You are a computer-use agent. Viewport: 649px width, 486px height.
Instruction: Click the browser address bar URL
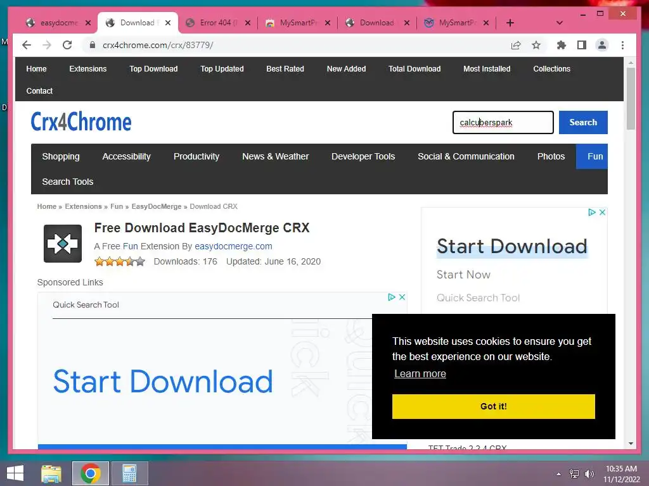point(158,45)
